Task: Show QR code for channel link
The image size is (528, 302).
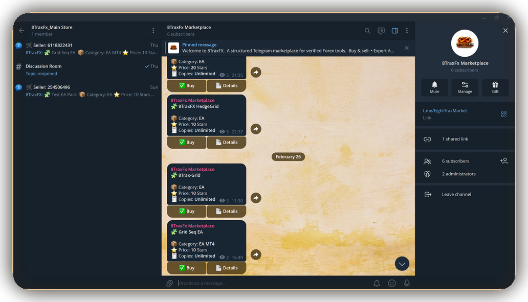Action: (x=503, y=114)
